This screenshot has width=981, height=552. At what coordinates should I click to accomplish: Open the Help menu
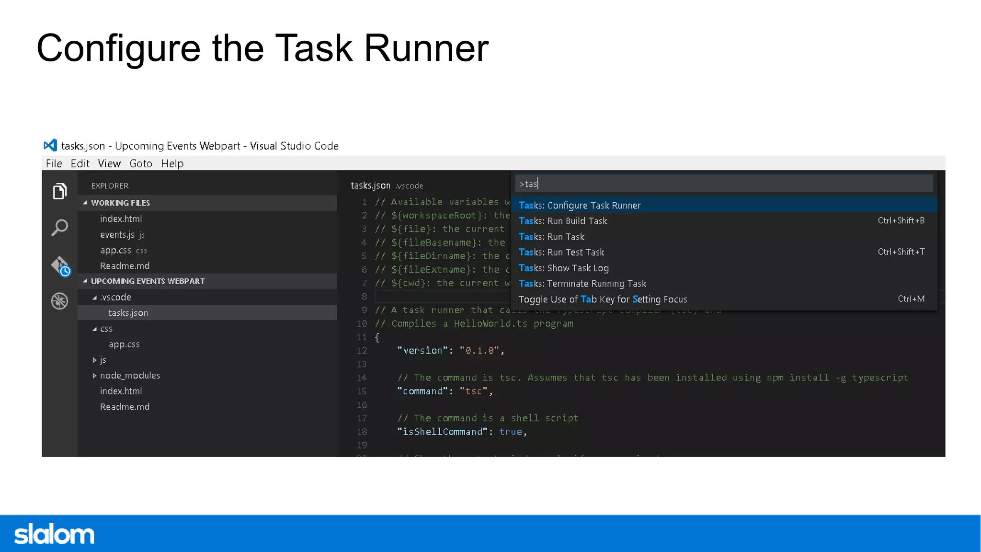[172, 163]
